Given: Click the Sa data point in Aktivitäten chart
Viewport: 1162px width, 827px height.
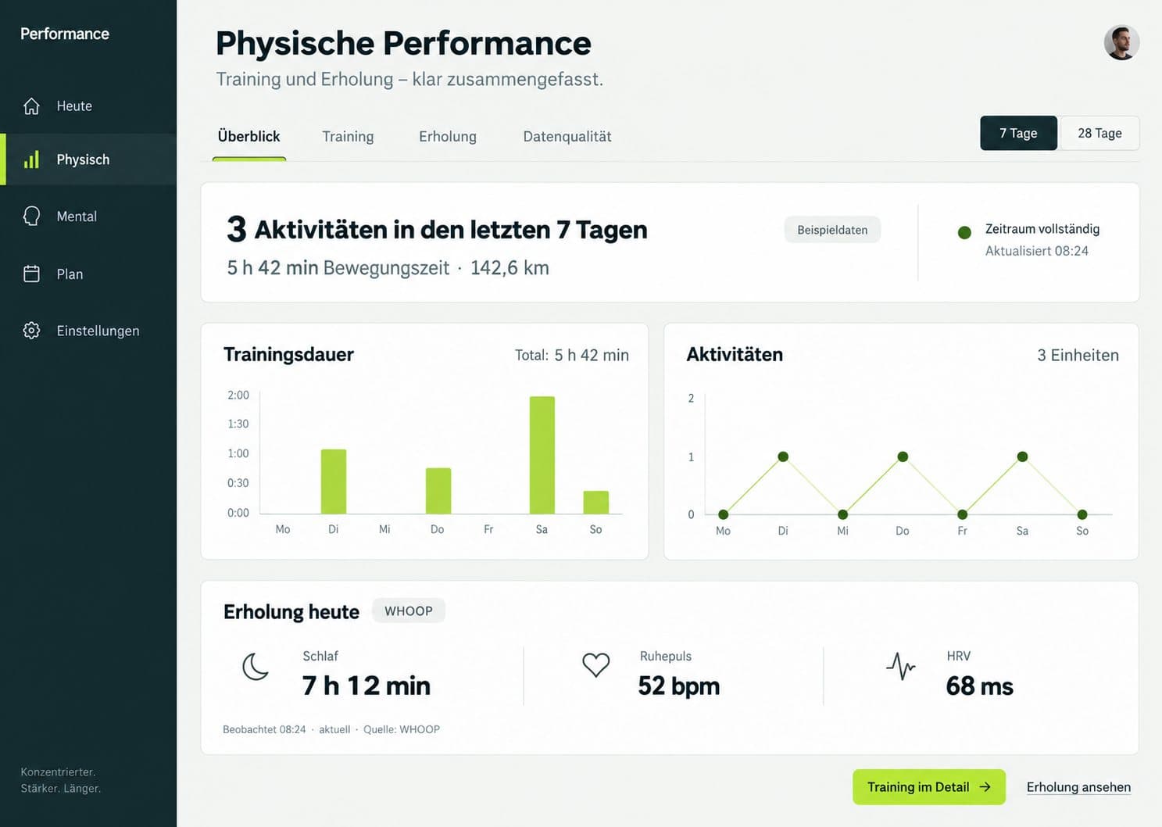Looking at the screenshot, I should click(1022, 456).
